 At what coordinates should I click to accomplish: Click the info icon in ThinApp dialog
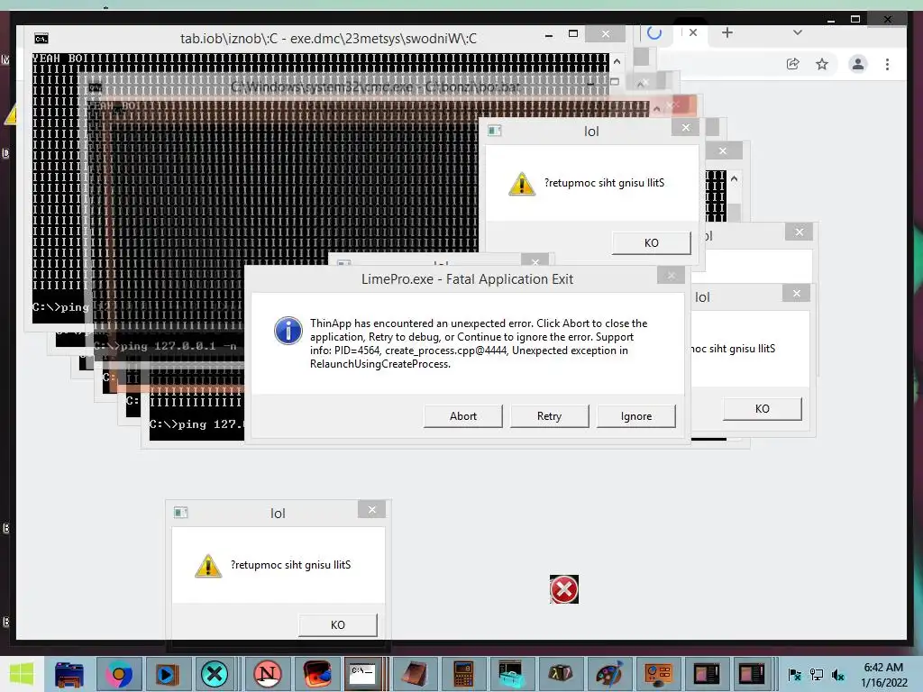click(x=288, y=330)
